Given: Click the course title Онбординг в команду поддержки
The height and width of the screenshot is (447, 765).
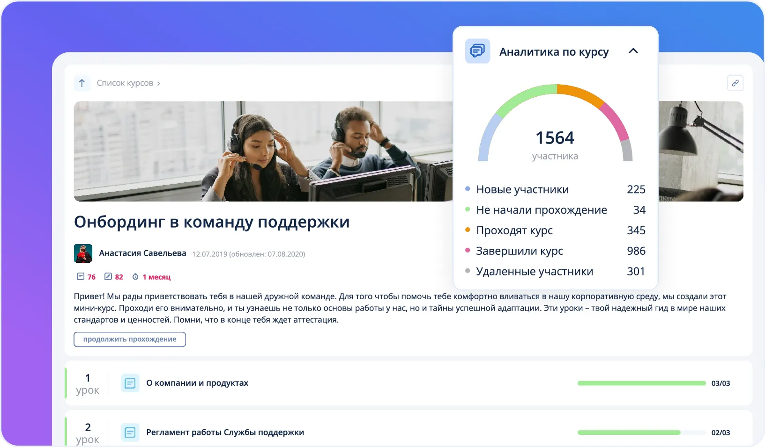Looking at the screenshot, I should (212, 222).
